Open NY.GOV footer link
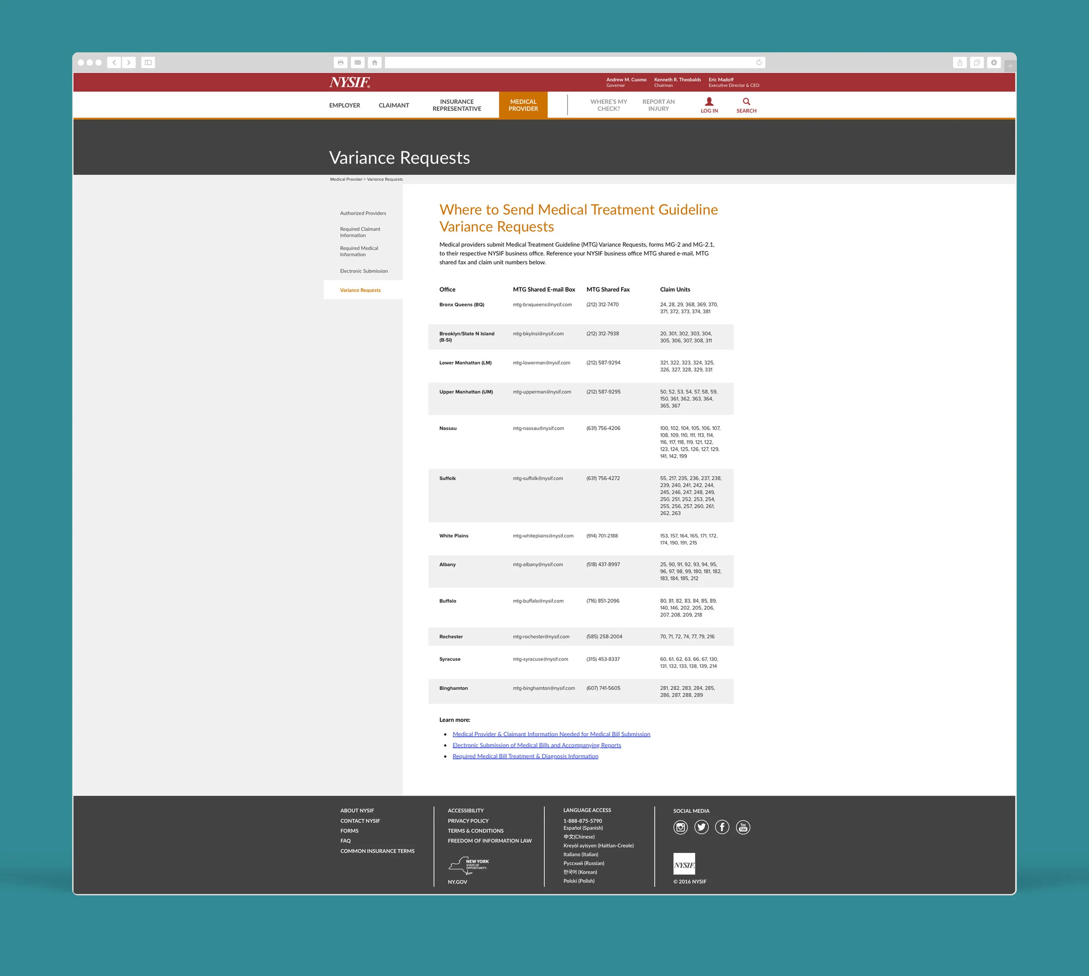The image size is (1089, 976). pos(458,882)
